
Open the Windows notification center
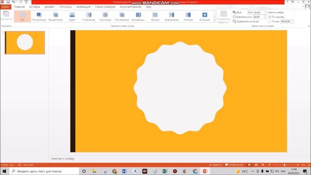[x=305, y=171]
